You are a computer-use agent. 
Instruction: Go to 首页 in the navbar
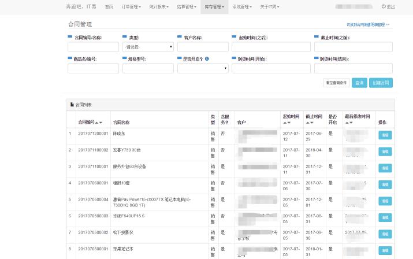109,6
